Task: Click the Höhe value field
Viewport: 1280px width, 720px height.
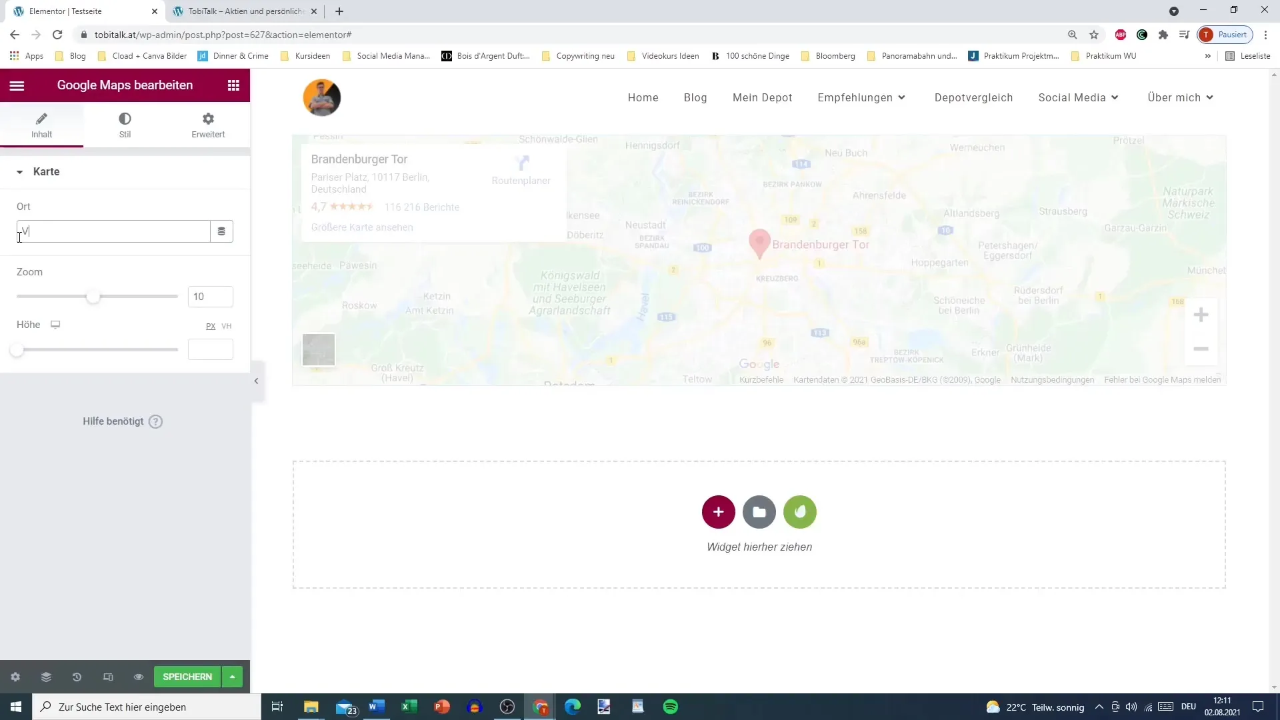Action: (x=211, y=349)
